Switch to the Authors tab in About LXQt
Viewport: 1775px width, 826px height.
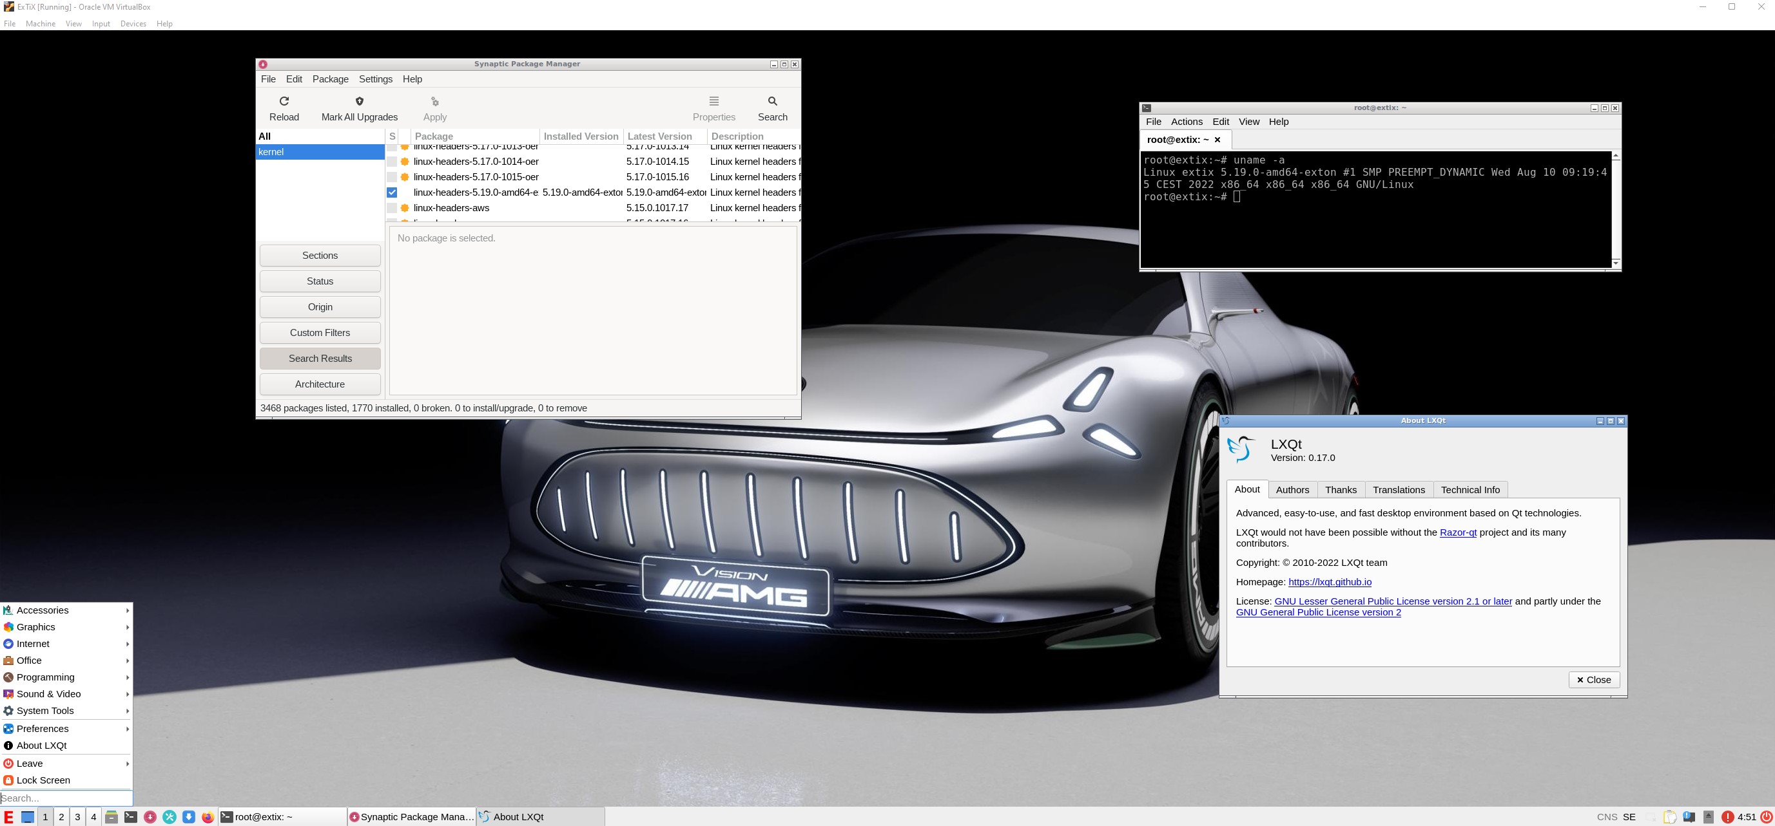click(x=1292, y=490)
